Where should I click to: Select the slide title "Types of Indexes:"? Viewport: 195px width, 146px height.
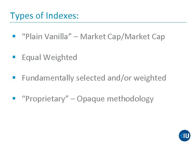click(x=44, y=16)
